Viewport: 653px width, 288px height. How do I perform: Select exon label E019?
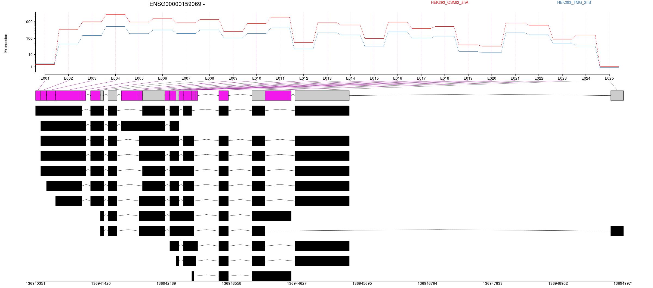click(468, 79)
